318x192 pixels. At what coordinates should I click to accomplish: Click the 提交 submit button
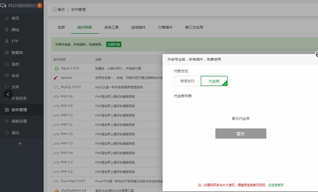[241, 134]
